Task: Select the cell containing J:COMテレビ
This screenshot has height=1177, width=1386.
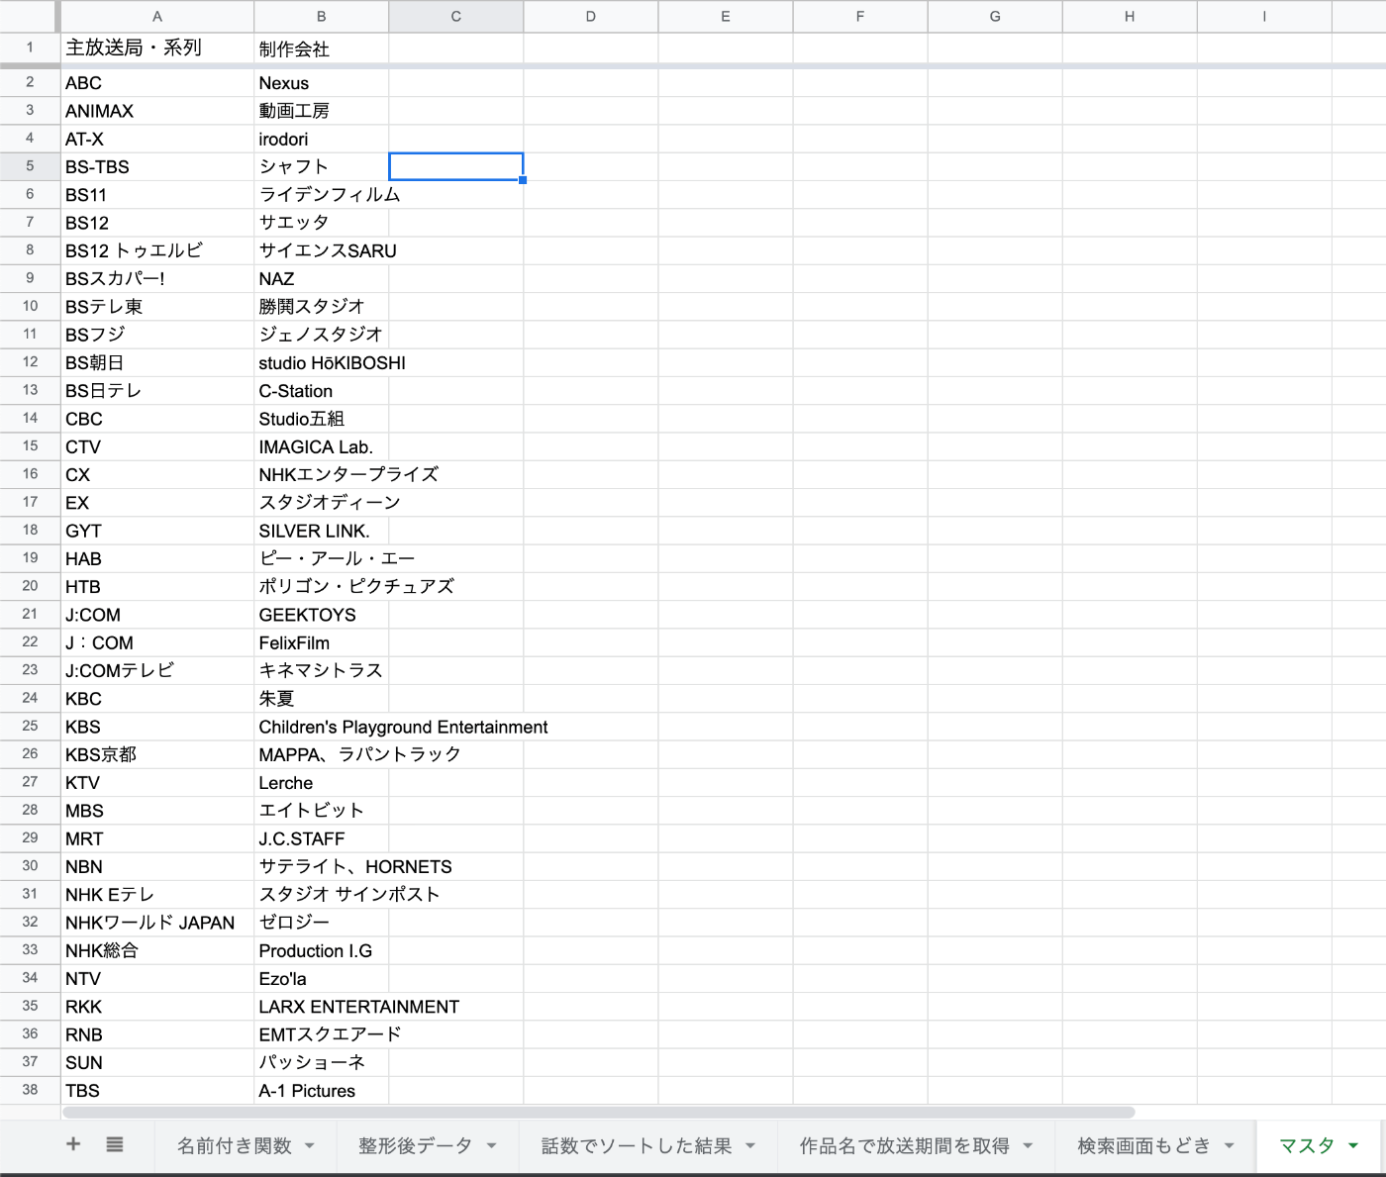Action: (157, 670)
